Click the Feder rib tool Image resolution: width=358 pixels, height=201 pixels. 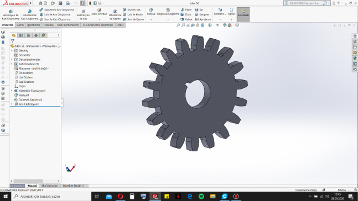tap(186, 10)
